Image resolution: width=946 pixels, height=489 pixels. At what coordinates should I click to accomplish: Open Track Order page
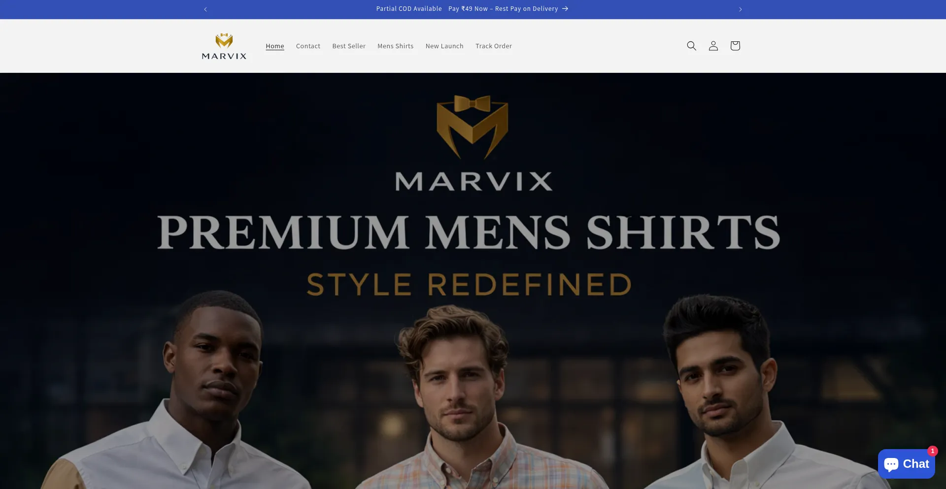[494, 46]
